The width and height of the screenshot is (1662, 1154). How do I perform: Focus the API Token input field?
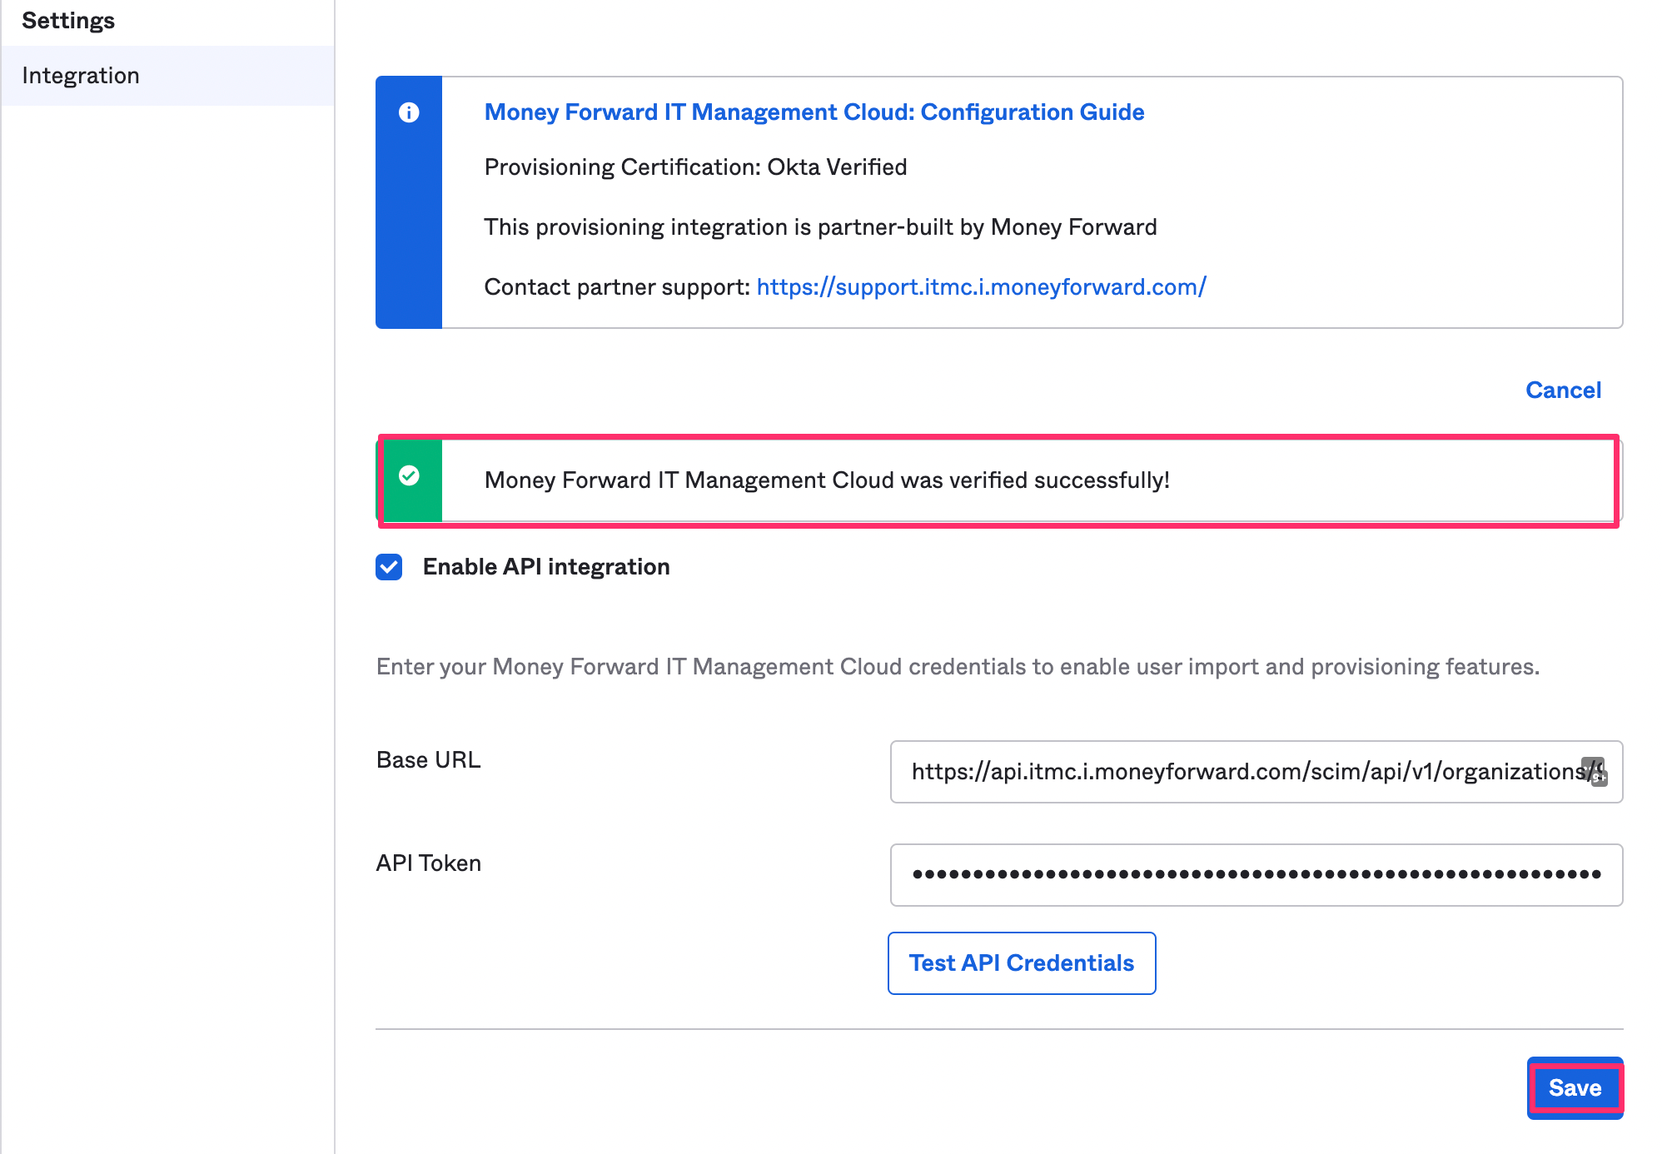pyautogui.click(x=1256, y=875)
